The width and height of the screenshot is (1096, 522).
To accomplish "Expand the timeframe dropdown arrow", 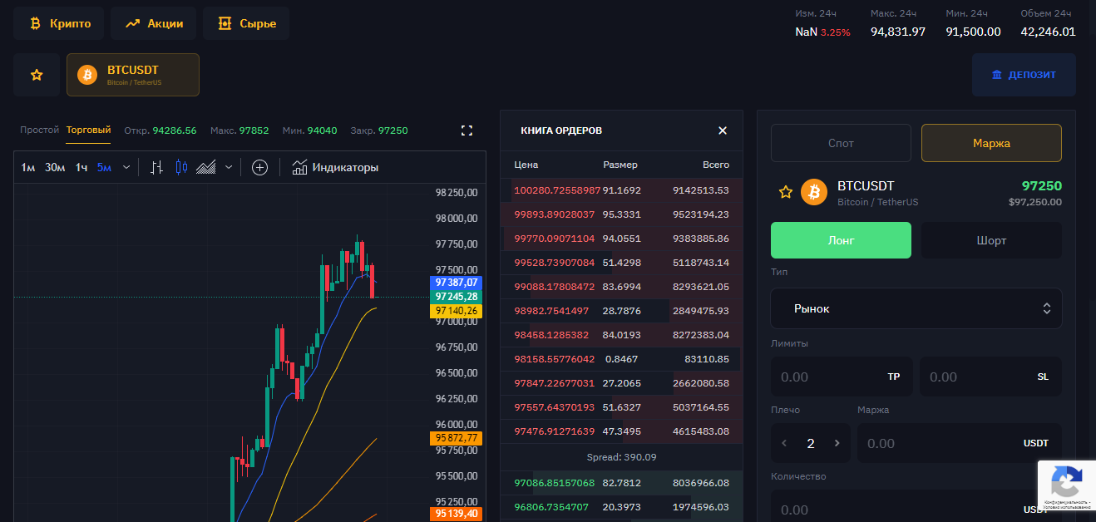I will (126, 167).
